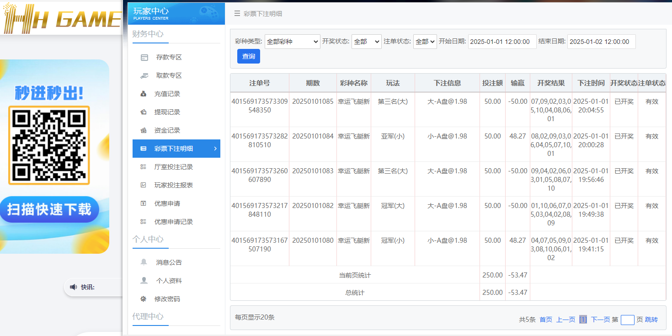
Task: Open the 注单状态 dropdown
Action: click(425, 41)
